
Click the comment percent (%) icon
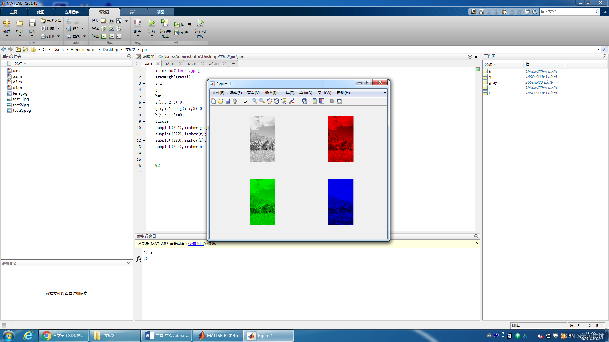104,28
